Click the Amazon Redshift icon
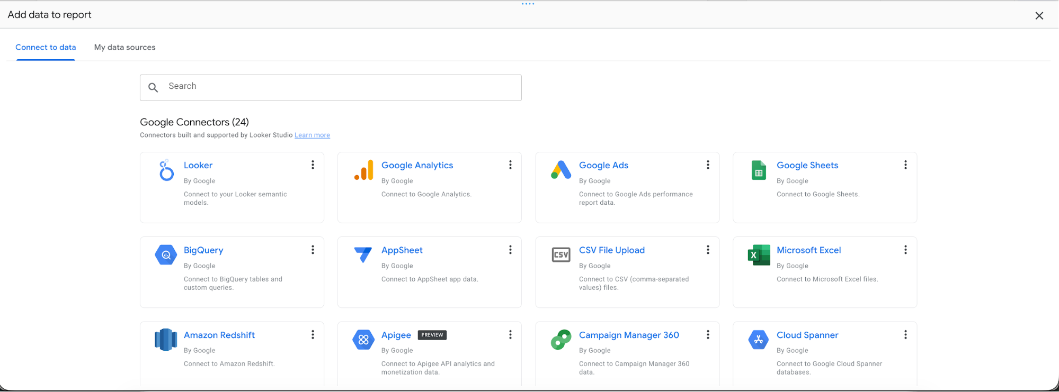 pos(166,340)
